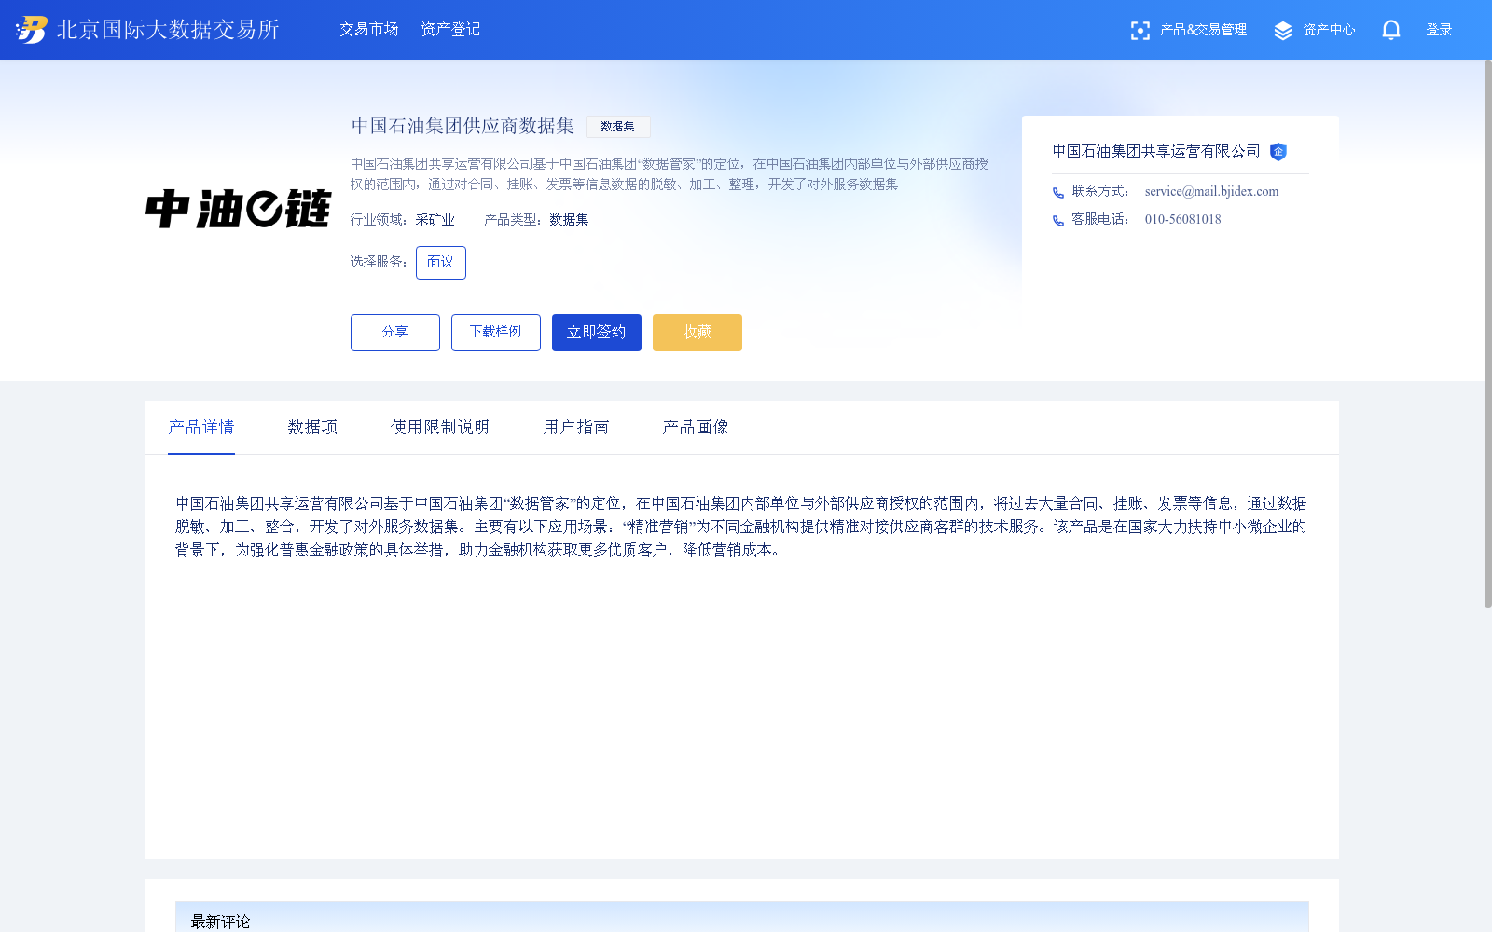Click the 分享 button
The image size is (1492, 932).
click(x=395, y=333)
